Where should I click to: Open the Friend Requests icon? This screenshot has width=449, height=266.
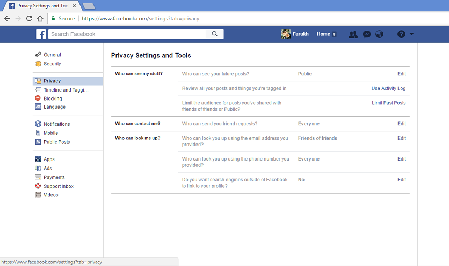(x=353, y=34)
